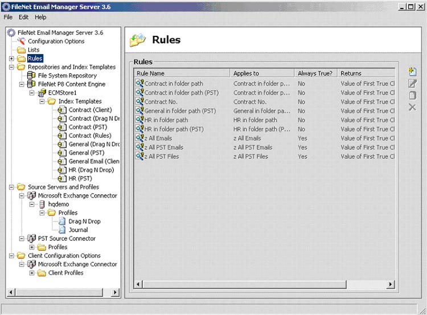This screenshot has height=315, width=427.
Task: Select HR (Drag N Drop) index template
Action: 91,170
